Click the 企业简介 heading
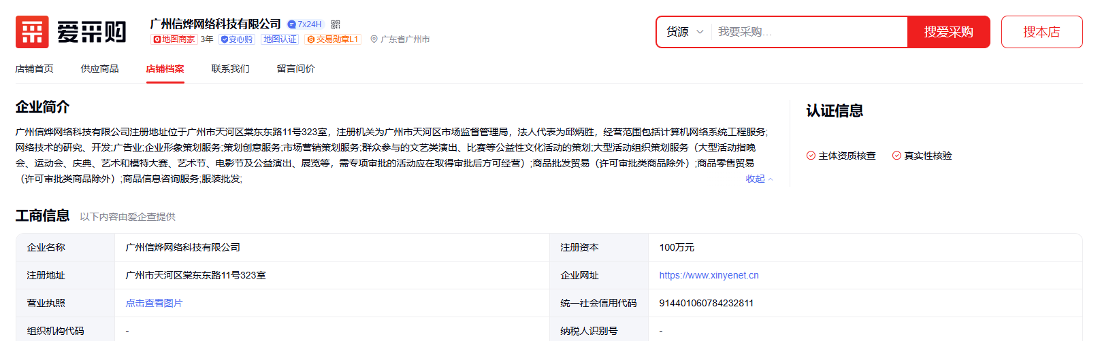1100x341 pixels. (x=43, y=107)
